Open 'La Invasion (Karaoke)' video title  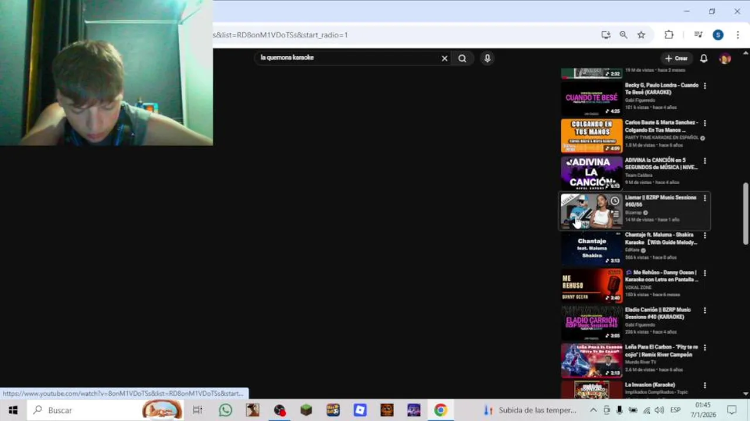pos(650,385)
